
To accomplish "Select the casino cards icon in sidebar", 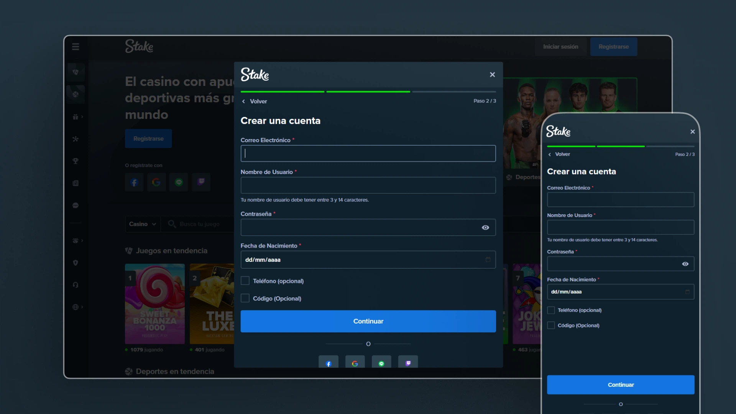I will (x=76, y=72).
